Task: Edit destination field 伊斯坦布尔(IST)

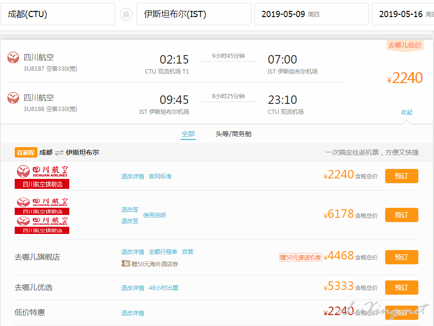Action: pos(194,14)
